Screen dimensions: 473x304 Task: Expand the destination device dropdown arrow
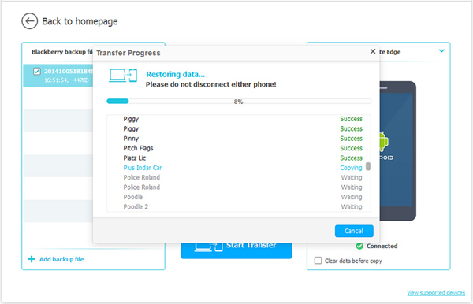[441, 51]
